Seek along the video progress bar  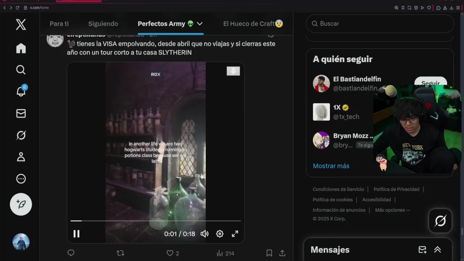(156, 220)
